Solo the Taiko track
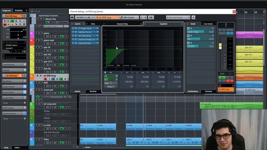 41,139
